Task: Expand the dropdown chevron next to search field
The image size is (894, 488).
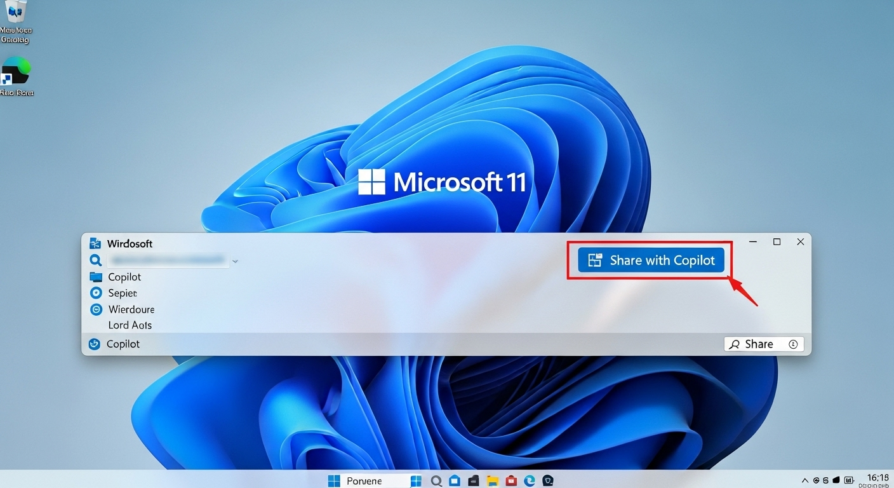Action: click(x=235, y=261)
